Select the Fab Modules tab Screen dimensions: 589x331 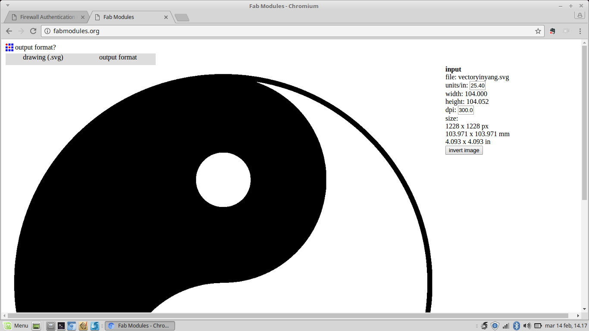[x=129, y=17]
